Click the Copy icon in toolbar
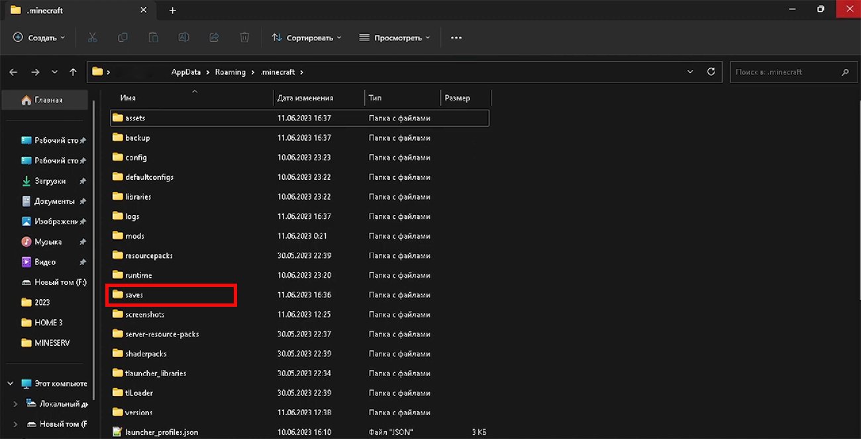The width and height of the screenshot is (861, 439). click(123, 38)
